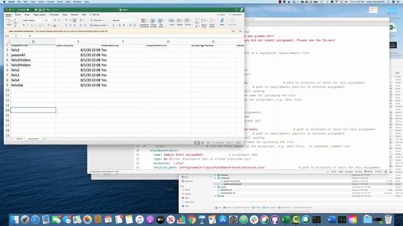The image size is (403, 226).
Task: Select row 14 header in Excel
Action: 7,110
